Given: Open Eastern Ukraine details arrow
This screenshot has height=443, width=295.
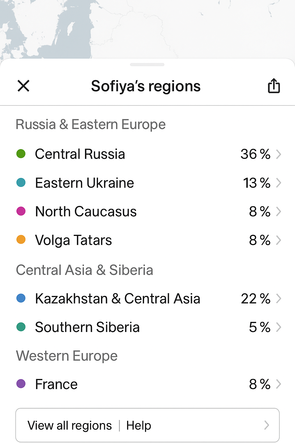Looking at the screenshot, I should pyautogui.click(x=278, y=183).
